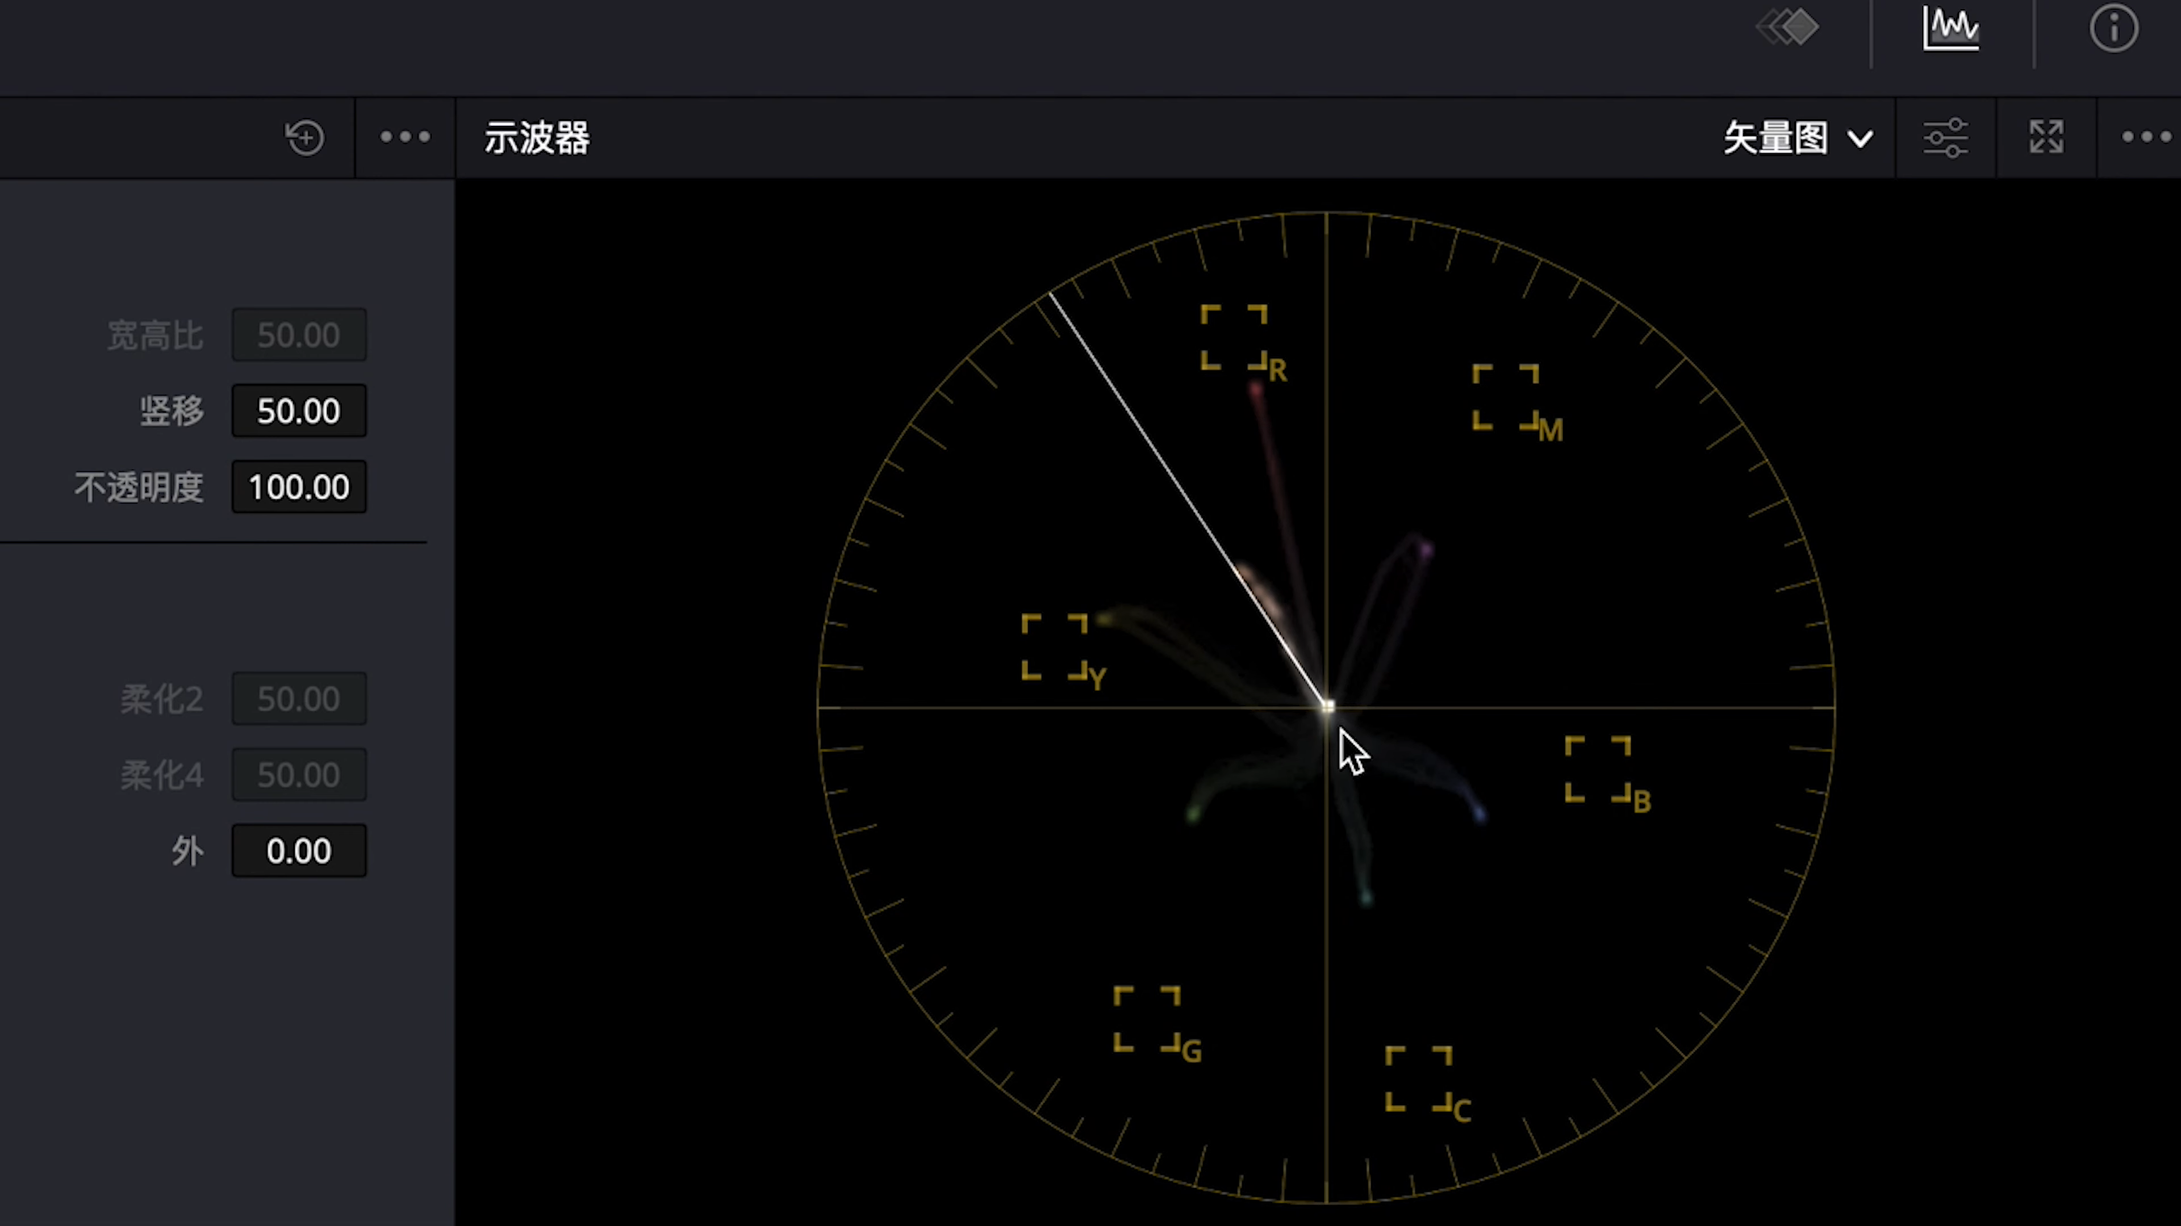Open the 矢量图 scope type dropdown
Viewport: 2181px width, 1226px height.
(x=1776, y=138)
